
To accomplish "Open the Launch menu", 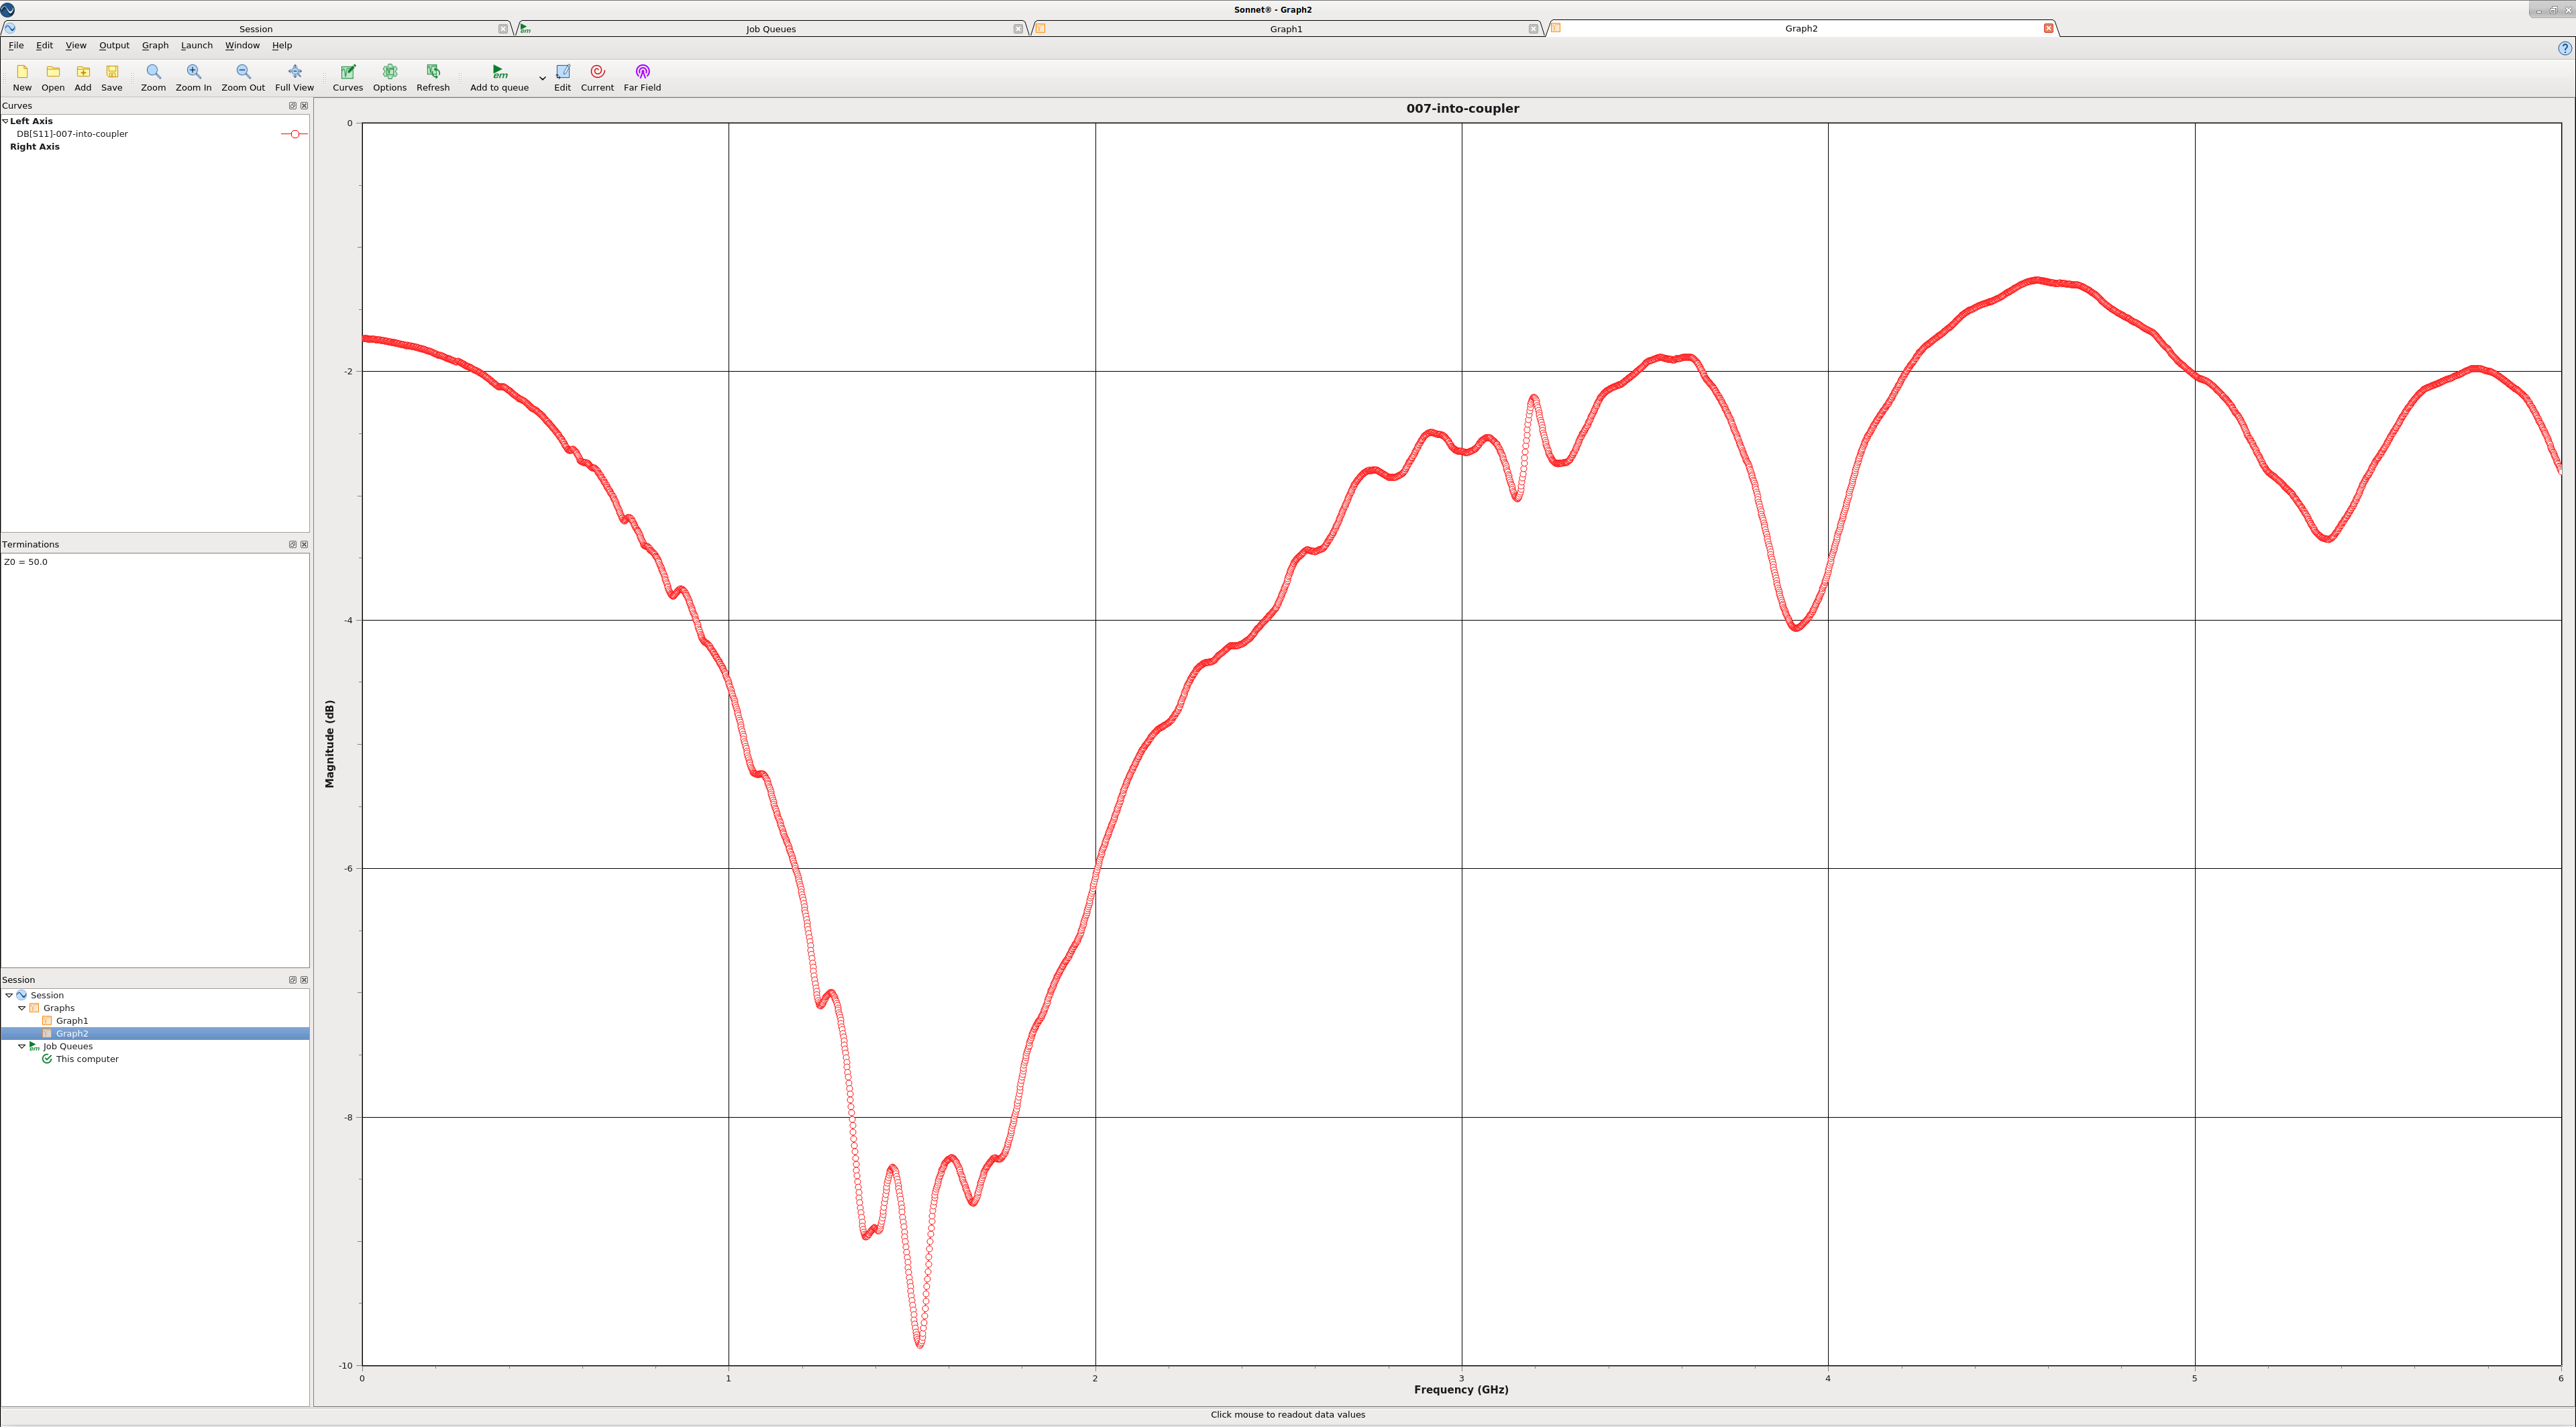I will click(x=196, y=45).
